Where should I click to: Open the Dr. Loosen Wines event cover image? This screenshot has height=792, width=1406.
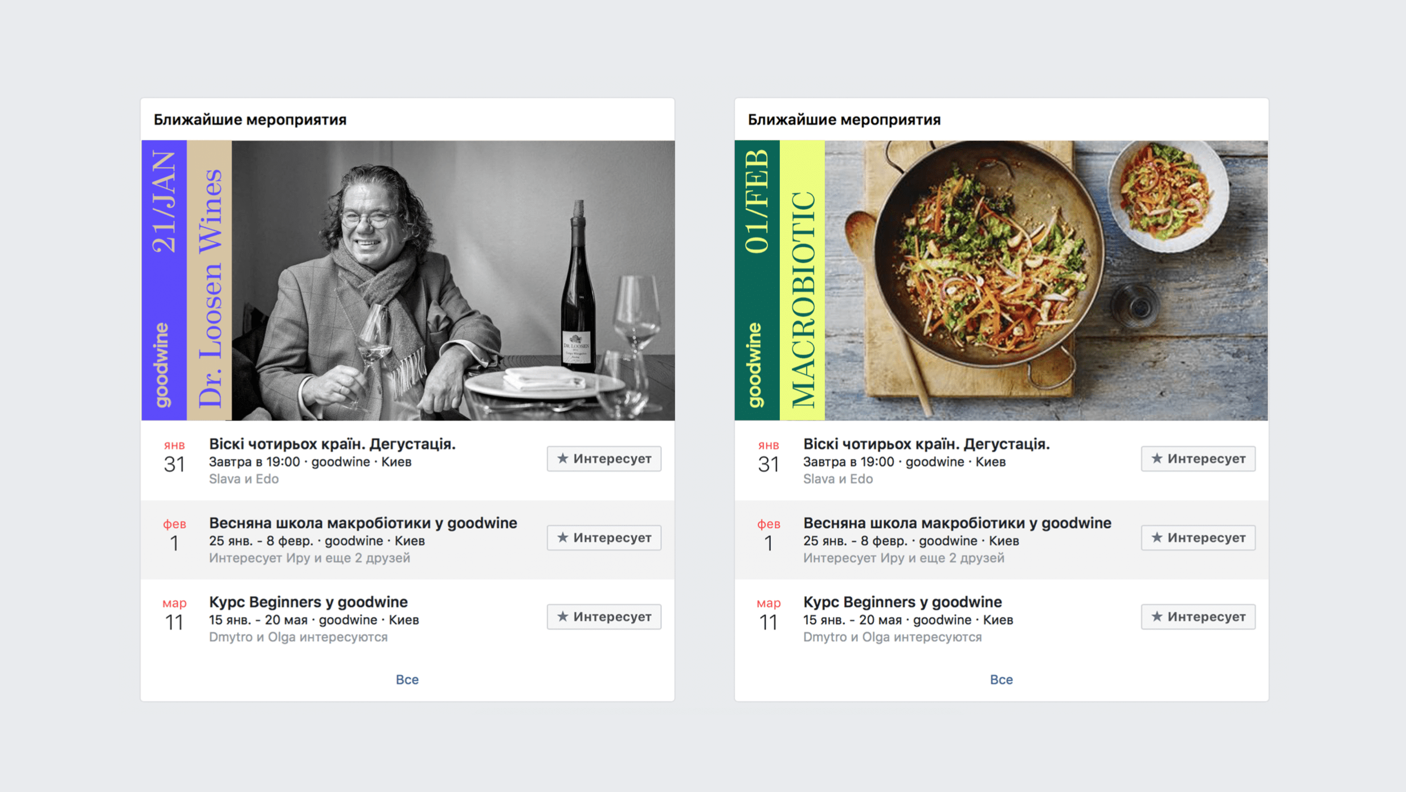(x=408, y=280)
